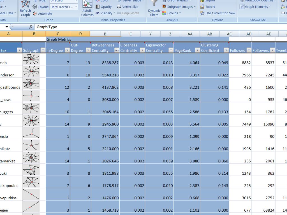Click the Refresh Graph icon
Image resolution: width=287 pixels, height=215 pixels.
point(25,4)
